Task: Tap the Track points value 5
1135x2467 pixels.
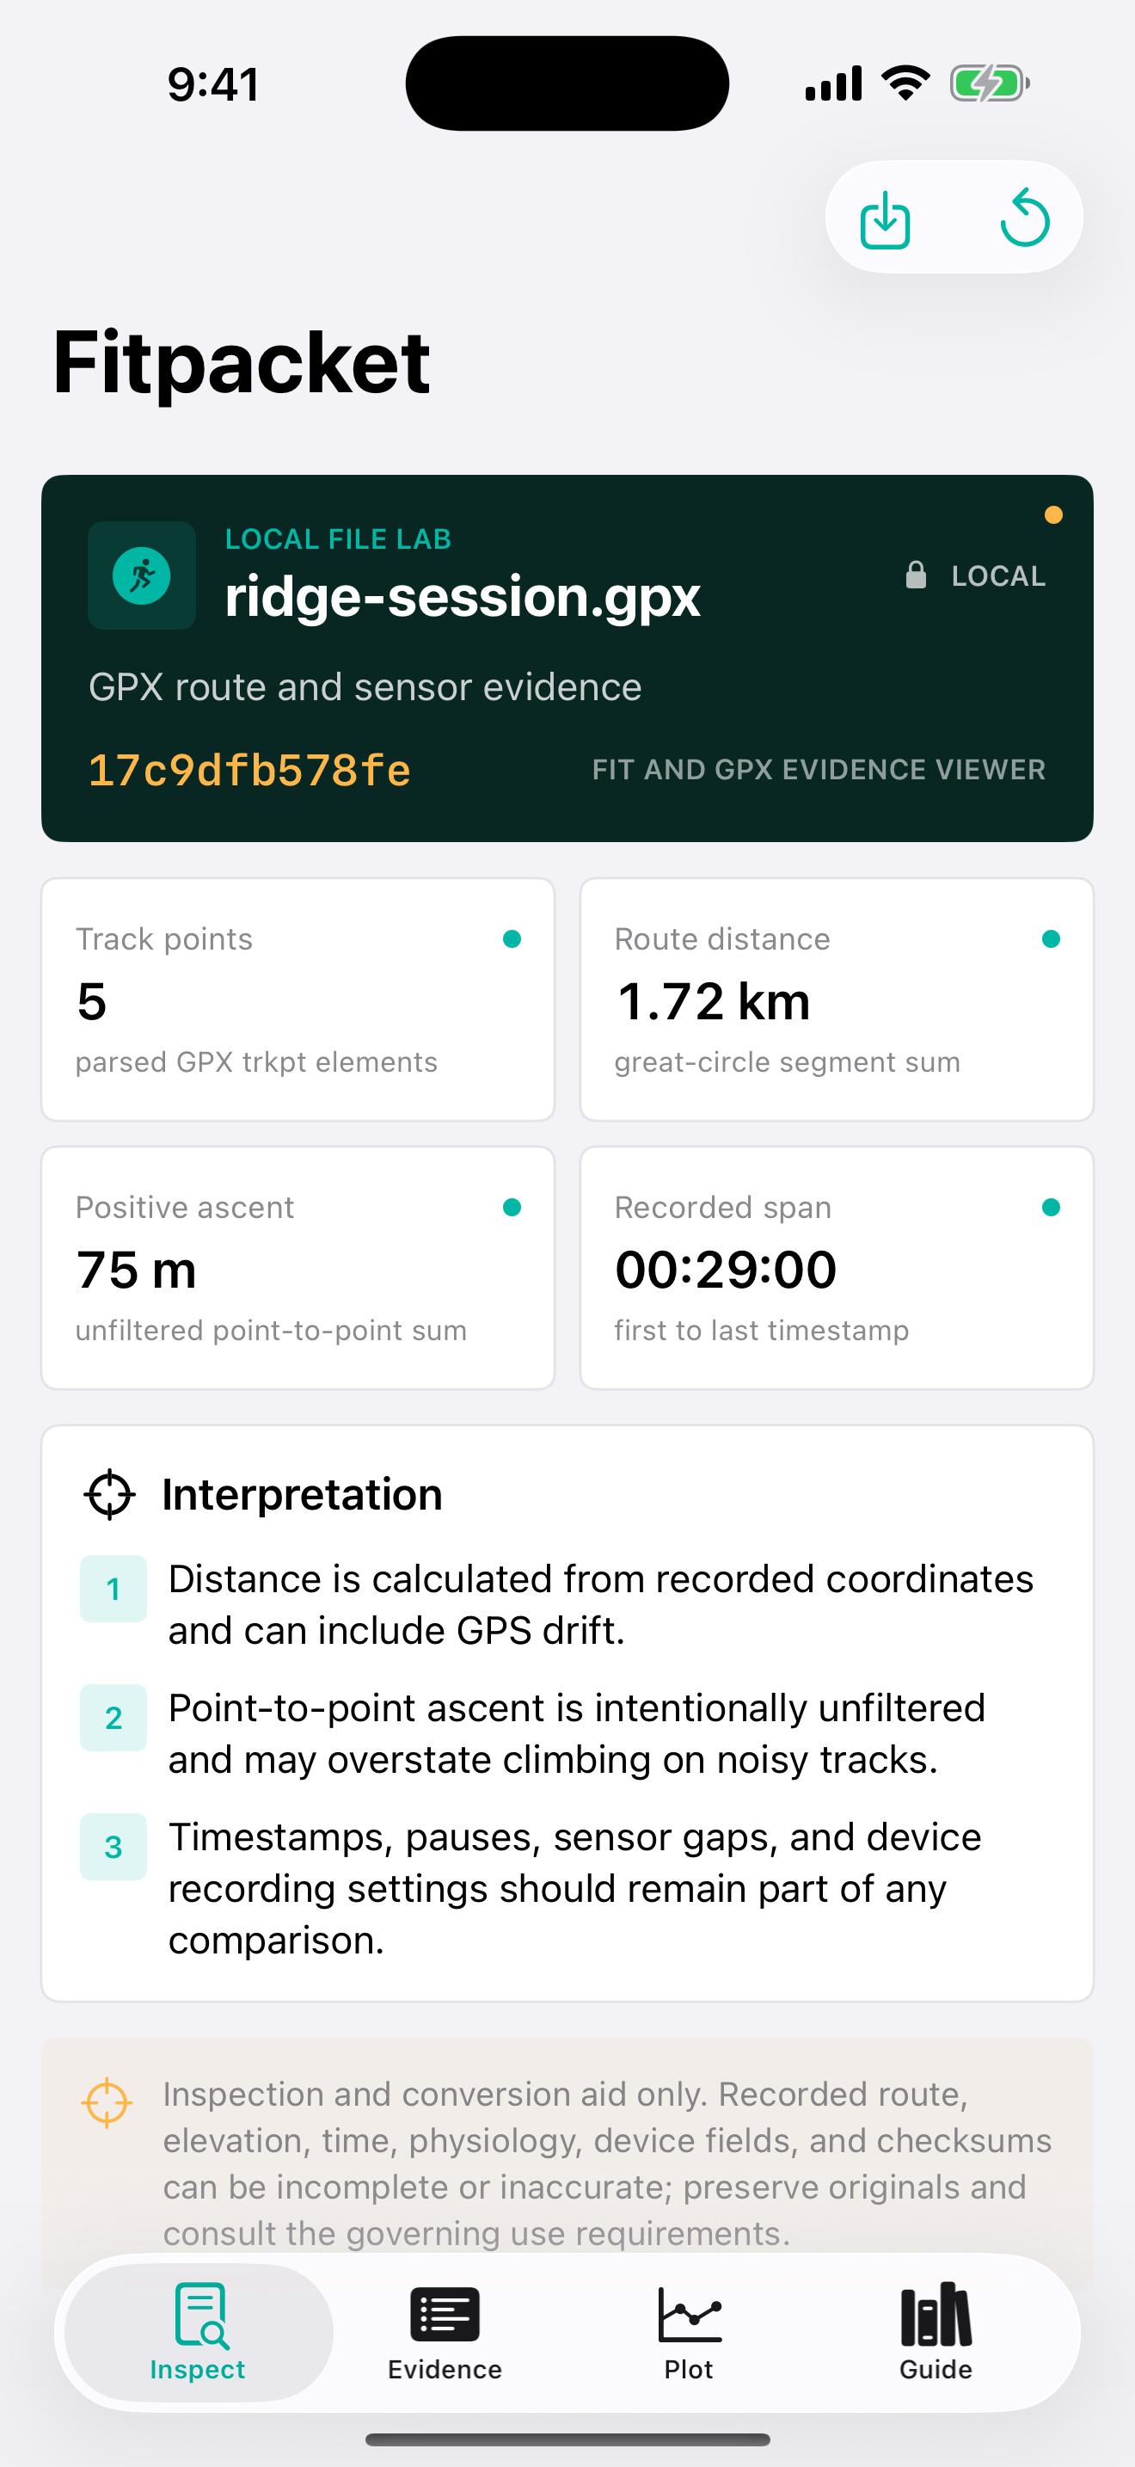Action: pyautogui.click(x=92, y=1002)
